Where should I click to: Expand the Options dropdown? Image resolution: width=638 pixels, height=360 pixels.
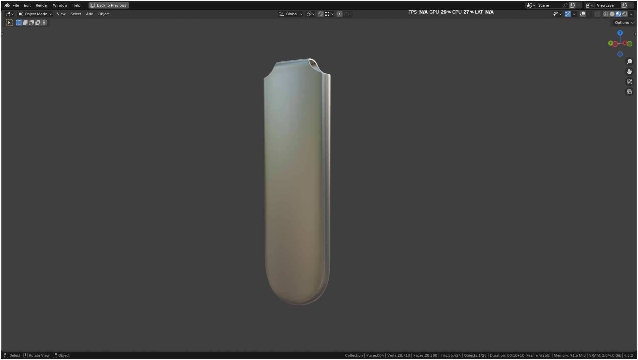point(624,23)
